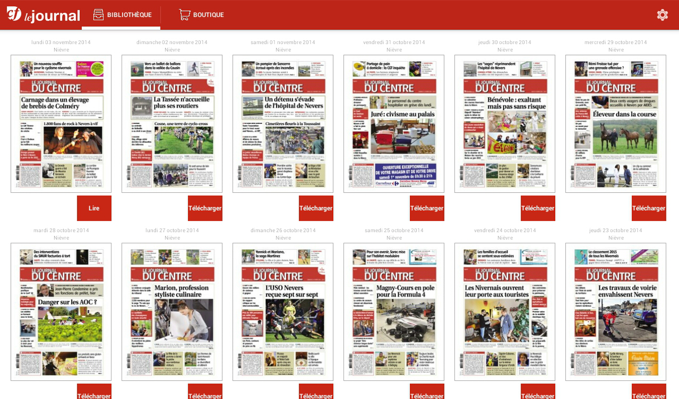Télécharger the vendredi 31 octobre 2014 edition

(427, 208)
